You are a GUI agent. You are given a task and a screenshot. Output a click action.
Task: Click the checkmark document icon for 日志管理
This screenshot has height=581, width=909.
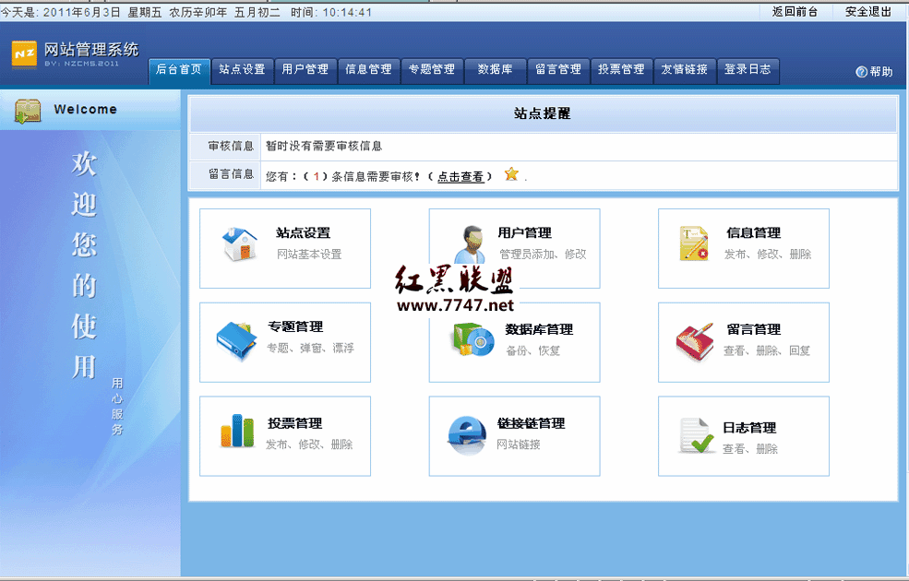point(696,435)
